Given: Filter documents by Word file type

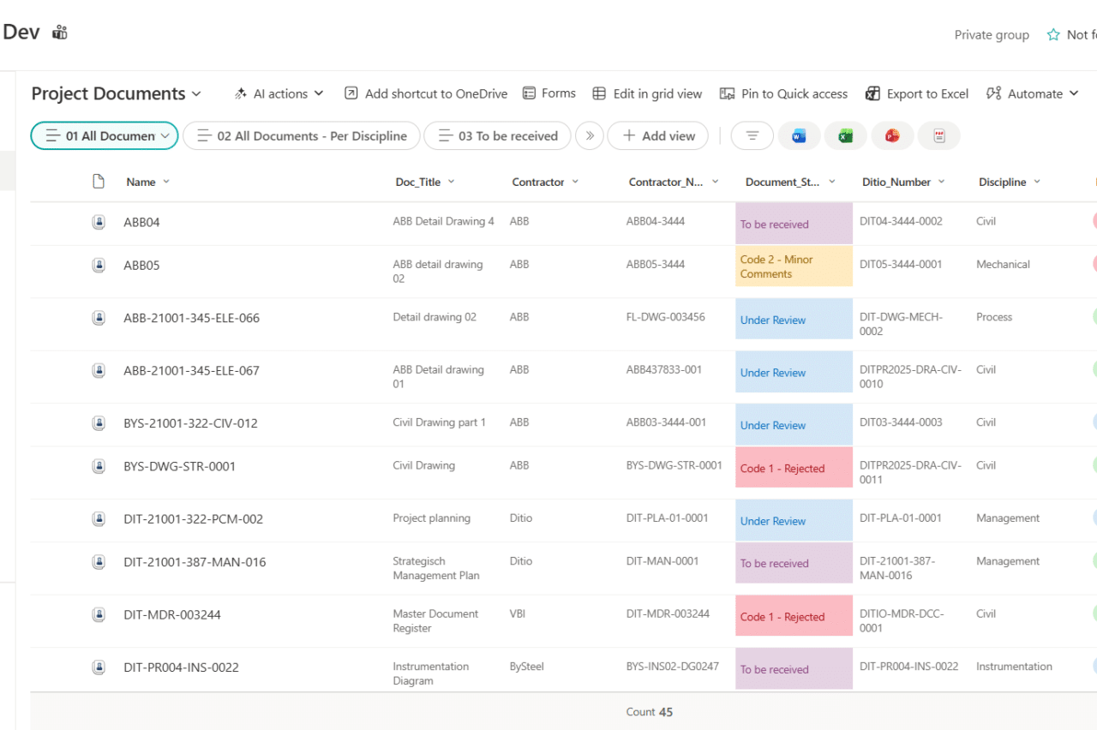Looking at the screenshot, I should click(x=800, y=135).
